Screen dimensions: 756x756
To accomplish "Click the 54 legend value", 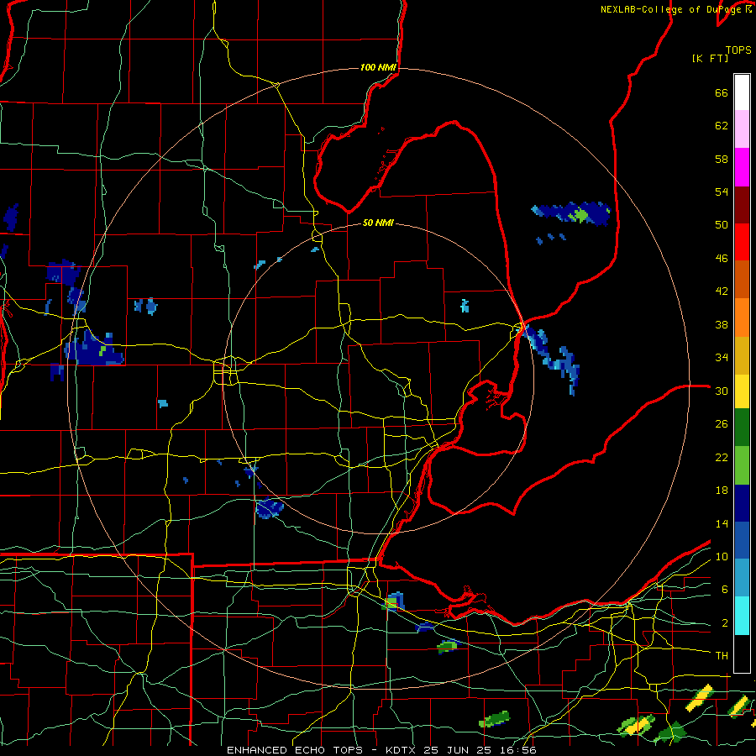I will pos(722,192).
